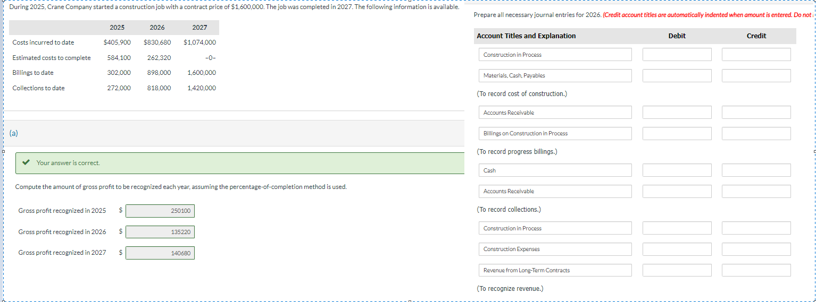Image resolution: width=816 pixels, height=302 pixels.
Task: Click the 'Account Titles and Explanation' column header
Action: (526, 36)
